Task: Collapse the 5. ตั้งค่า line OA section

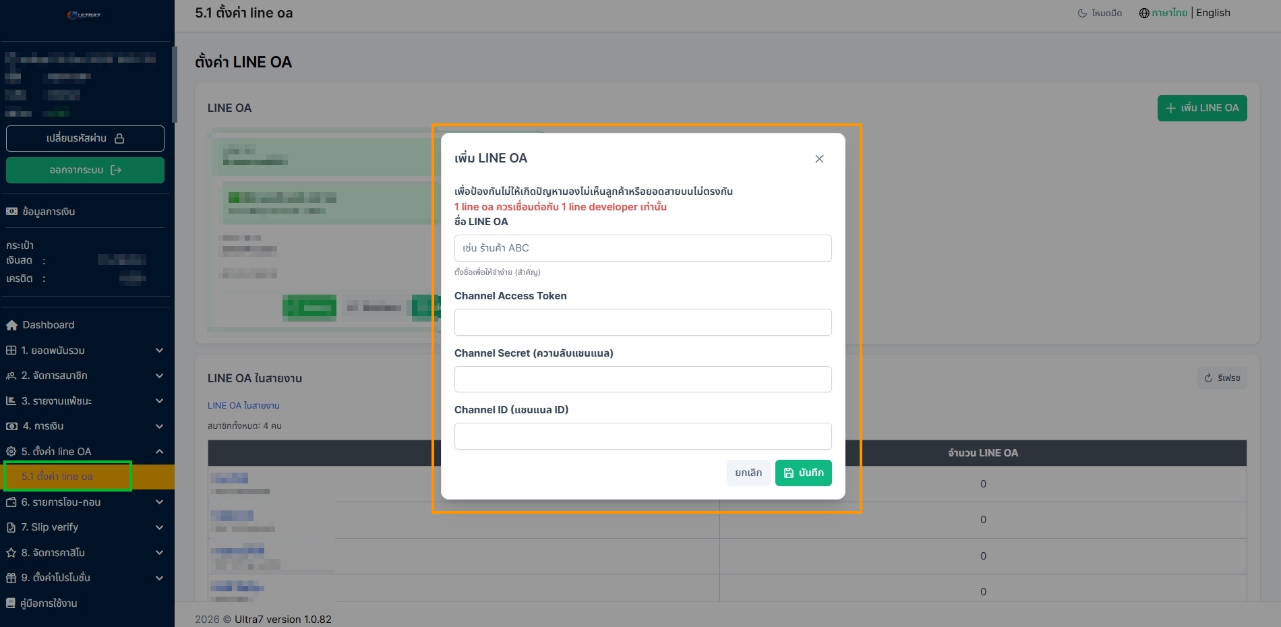Action: (159, 452)
